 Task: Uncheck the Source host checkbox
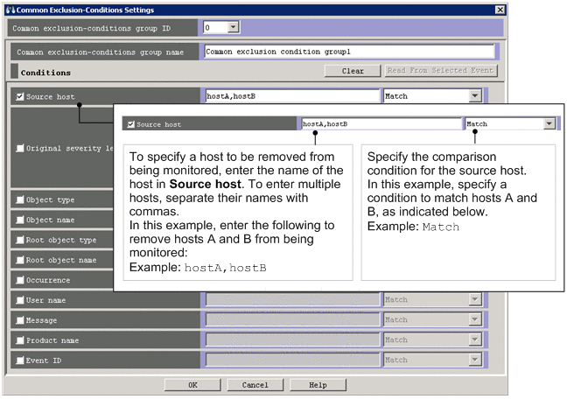(x=20, y=96)
